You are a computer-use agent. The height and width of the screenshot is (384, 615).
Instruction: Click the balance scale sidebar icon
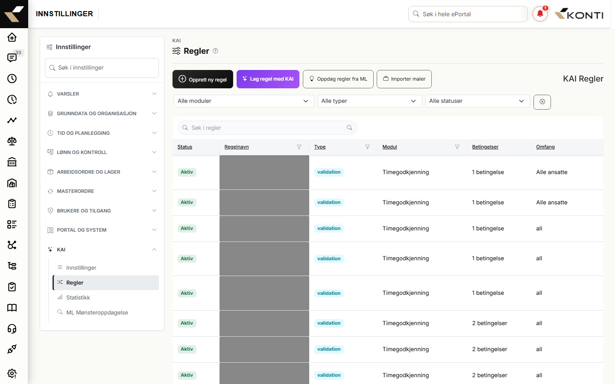(12, 141)
